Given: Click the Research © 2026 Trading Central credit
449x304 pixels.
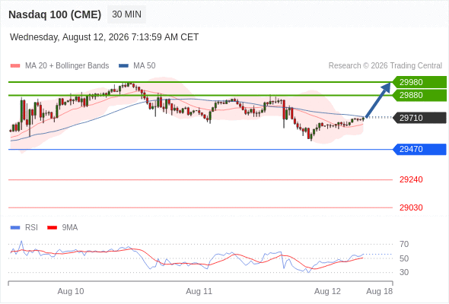Looking at the screenshot, I should [x=385, y=66].
